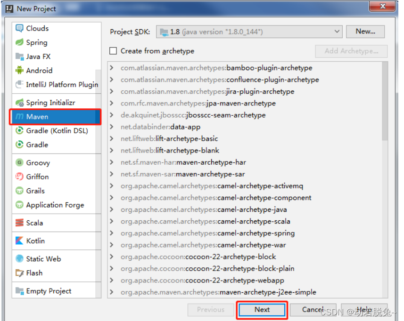Click the IntelliJ logo in the title bar
Screen dimensions: 404x321
pos(9,9)
